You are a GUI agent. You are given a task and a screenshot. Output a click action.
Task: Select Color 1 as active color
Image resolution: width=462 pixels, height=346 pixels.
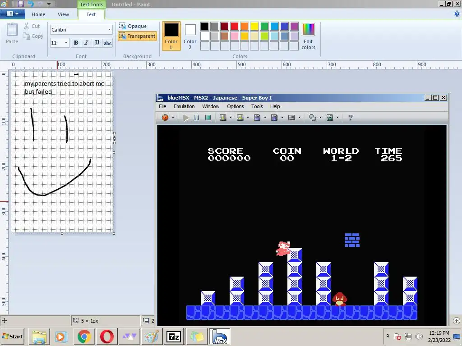[171, 36]
